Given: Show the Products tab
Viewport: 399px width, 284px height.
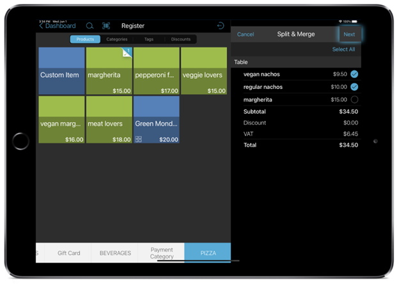Looking at the screenshot, I should 85,40.
